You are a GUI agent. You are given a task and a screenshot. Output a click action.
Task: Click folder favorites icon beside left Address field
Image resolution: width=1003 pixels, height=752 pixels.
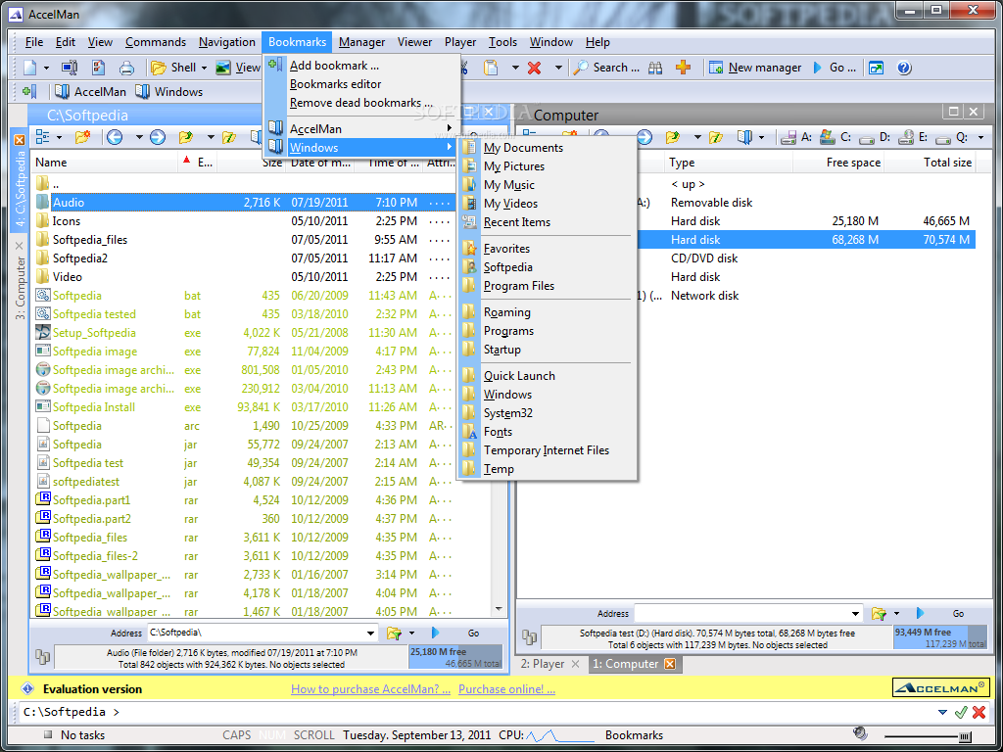click(394, 634)
